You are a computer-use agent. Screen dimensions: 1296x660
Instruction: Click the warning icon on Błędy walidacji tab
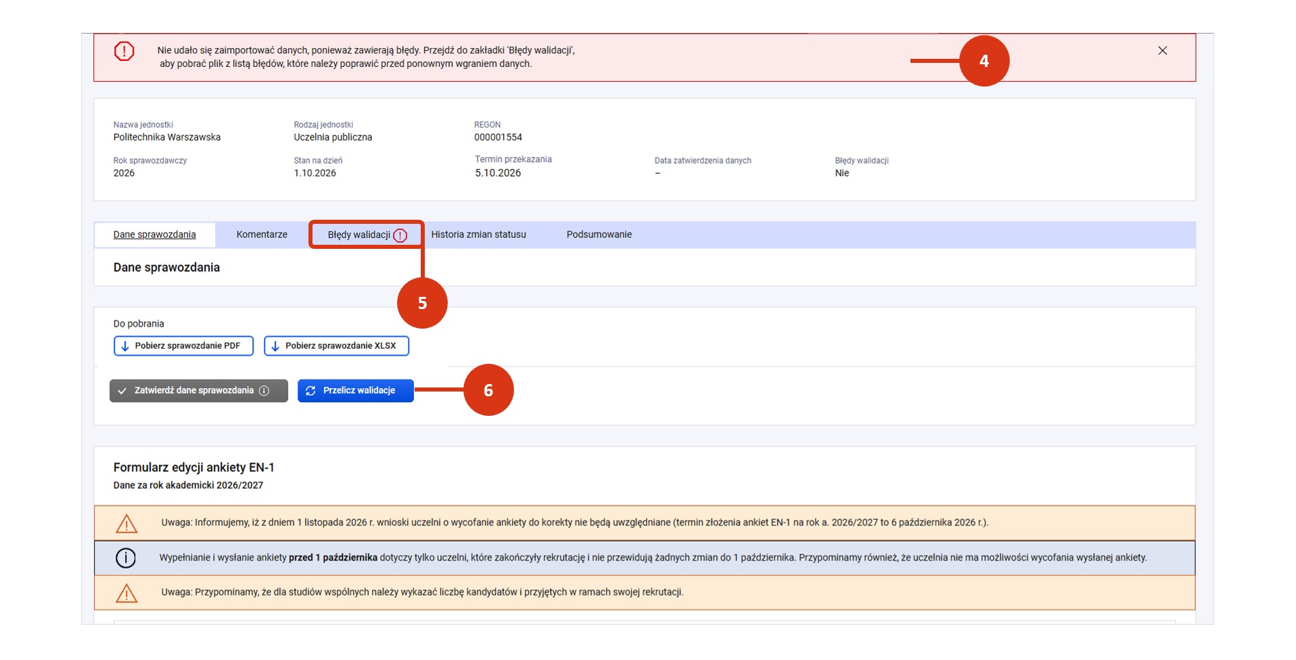point(400,235)
